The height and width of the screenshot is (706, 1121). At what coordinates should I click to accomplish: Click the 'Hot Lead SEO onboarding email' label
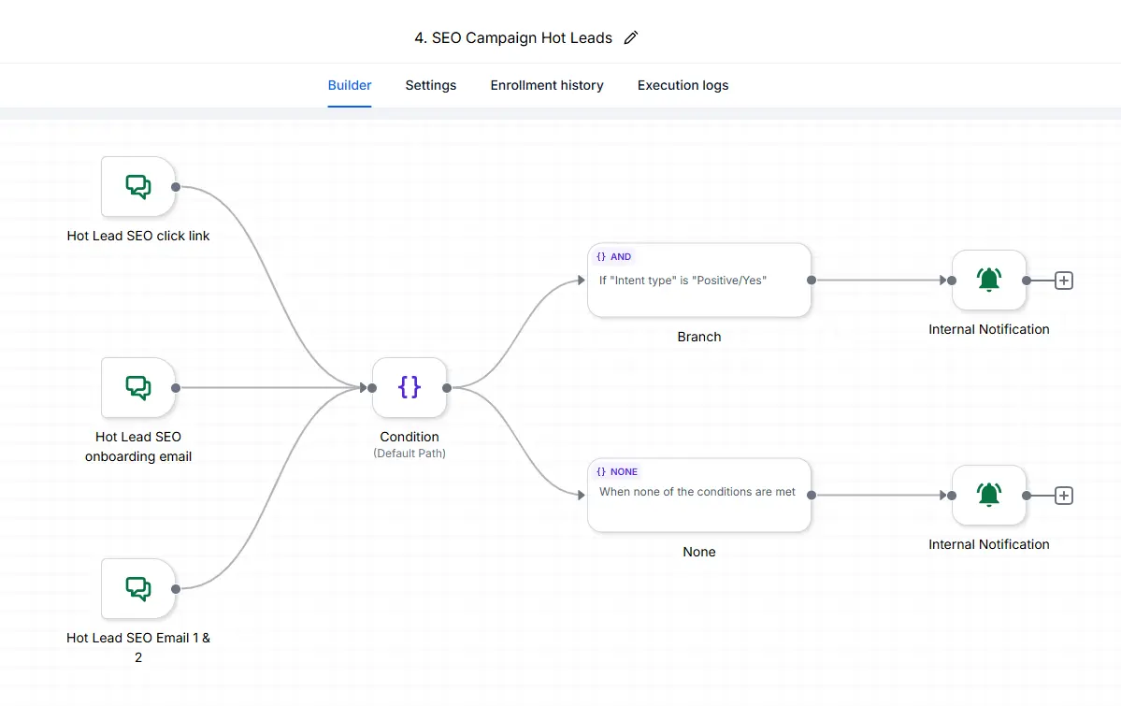pyautogui.click(x=138, y=446)
